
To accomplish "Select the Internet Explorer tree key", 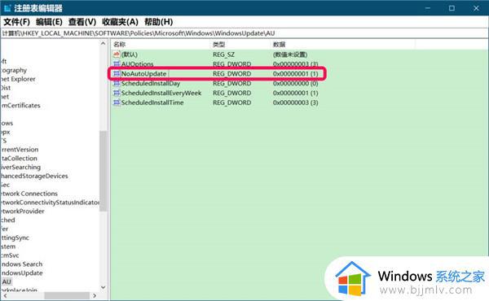I will tap(18, 79).
